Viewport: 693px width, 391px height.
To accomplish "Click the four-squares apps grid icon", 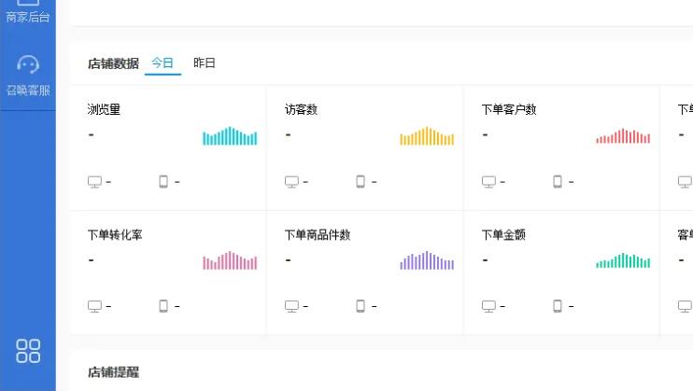I will 28,351.
